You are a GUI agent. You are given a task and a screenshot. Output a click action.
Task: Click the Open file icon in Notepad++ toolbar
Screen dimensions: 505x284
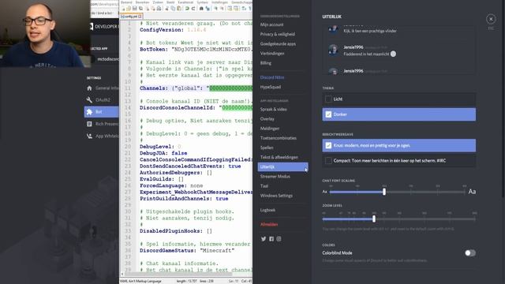(x=129, y=9)
